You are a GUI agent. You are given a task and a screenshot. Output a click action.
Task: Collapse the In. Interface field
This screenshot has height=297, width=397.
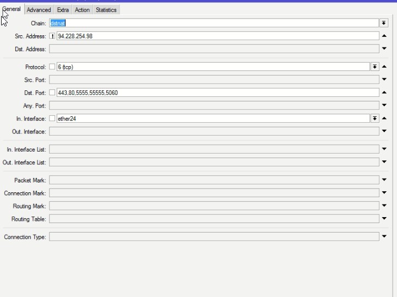(x=384, y=118)
